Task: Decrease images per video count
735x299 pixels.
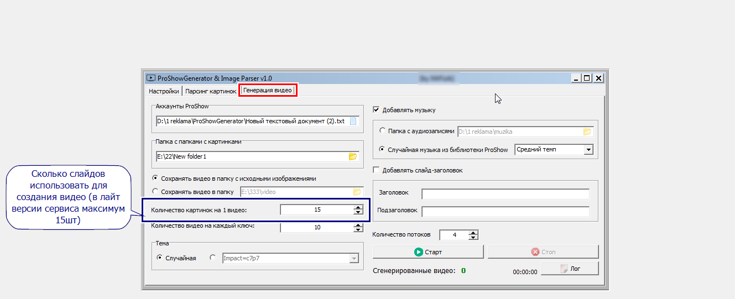Action: [x=358, y=212]
